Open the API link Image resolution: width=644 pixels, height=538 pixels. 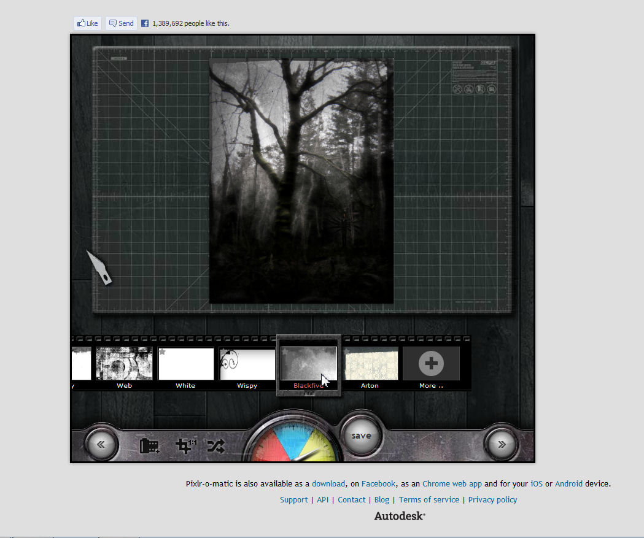coord(322,500)
